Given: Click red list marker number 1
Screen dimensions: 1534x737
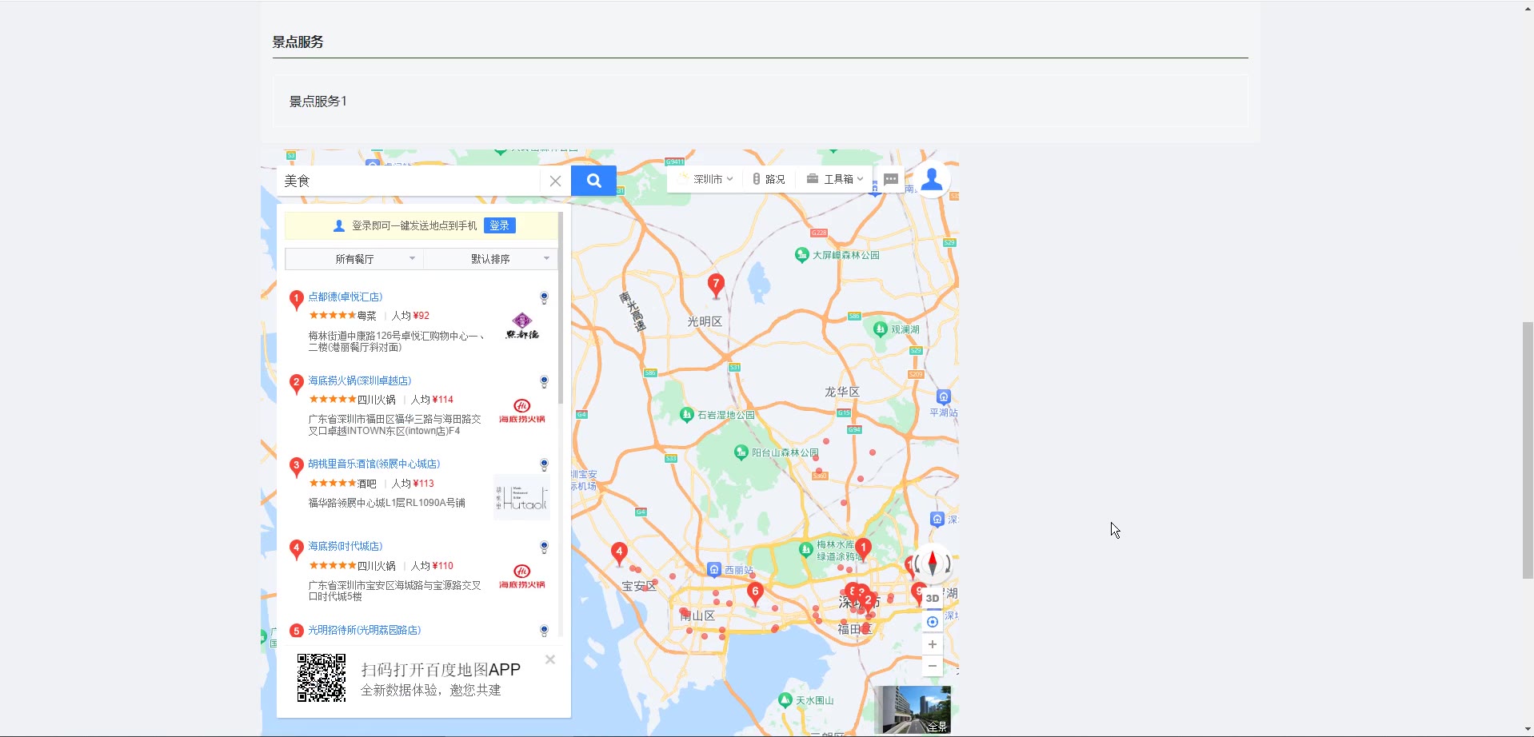Looking at the screenshot, I should tap(296, 299).
